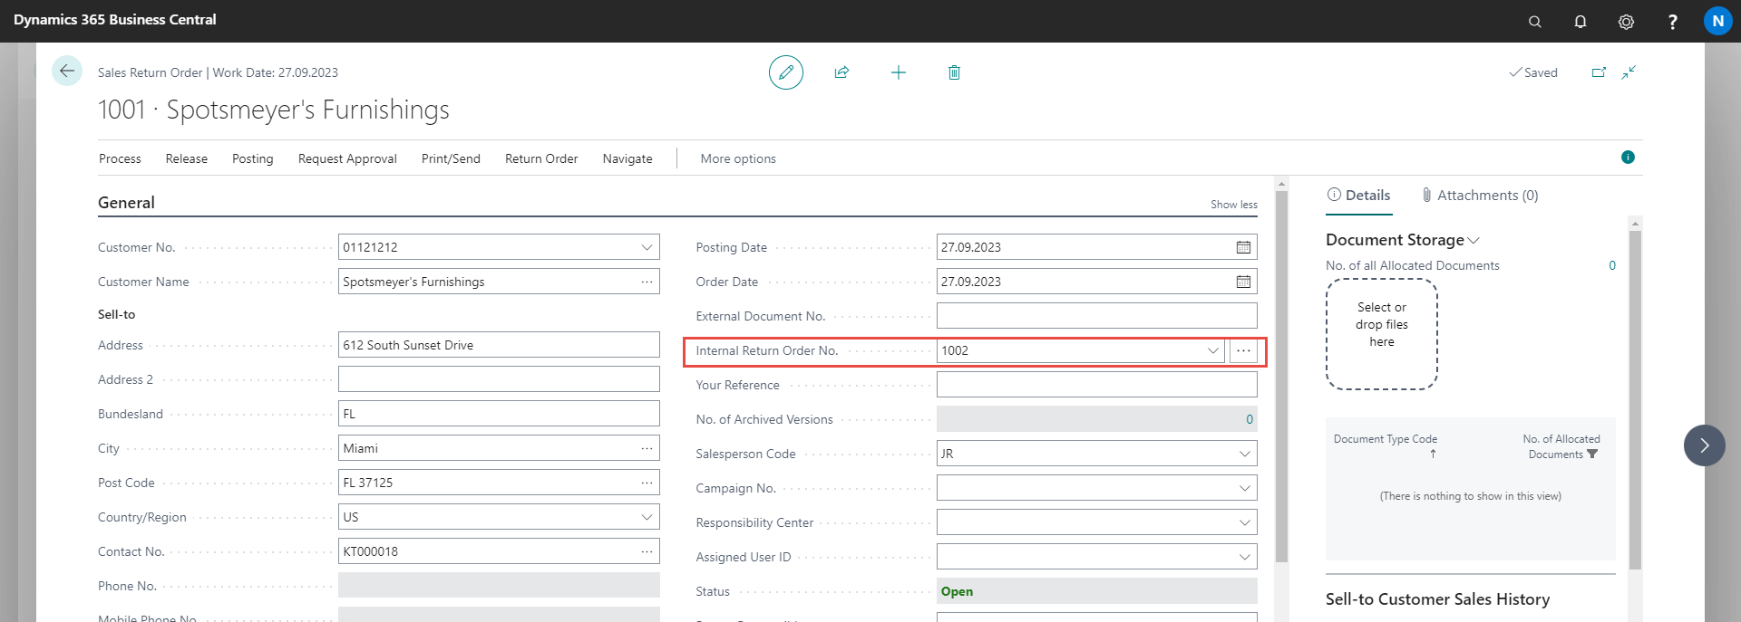Click the Select or drop files here area

pyautogui.click(x=1382, y=334)
